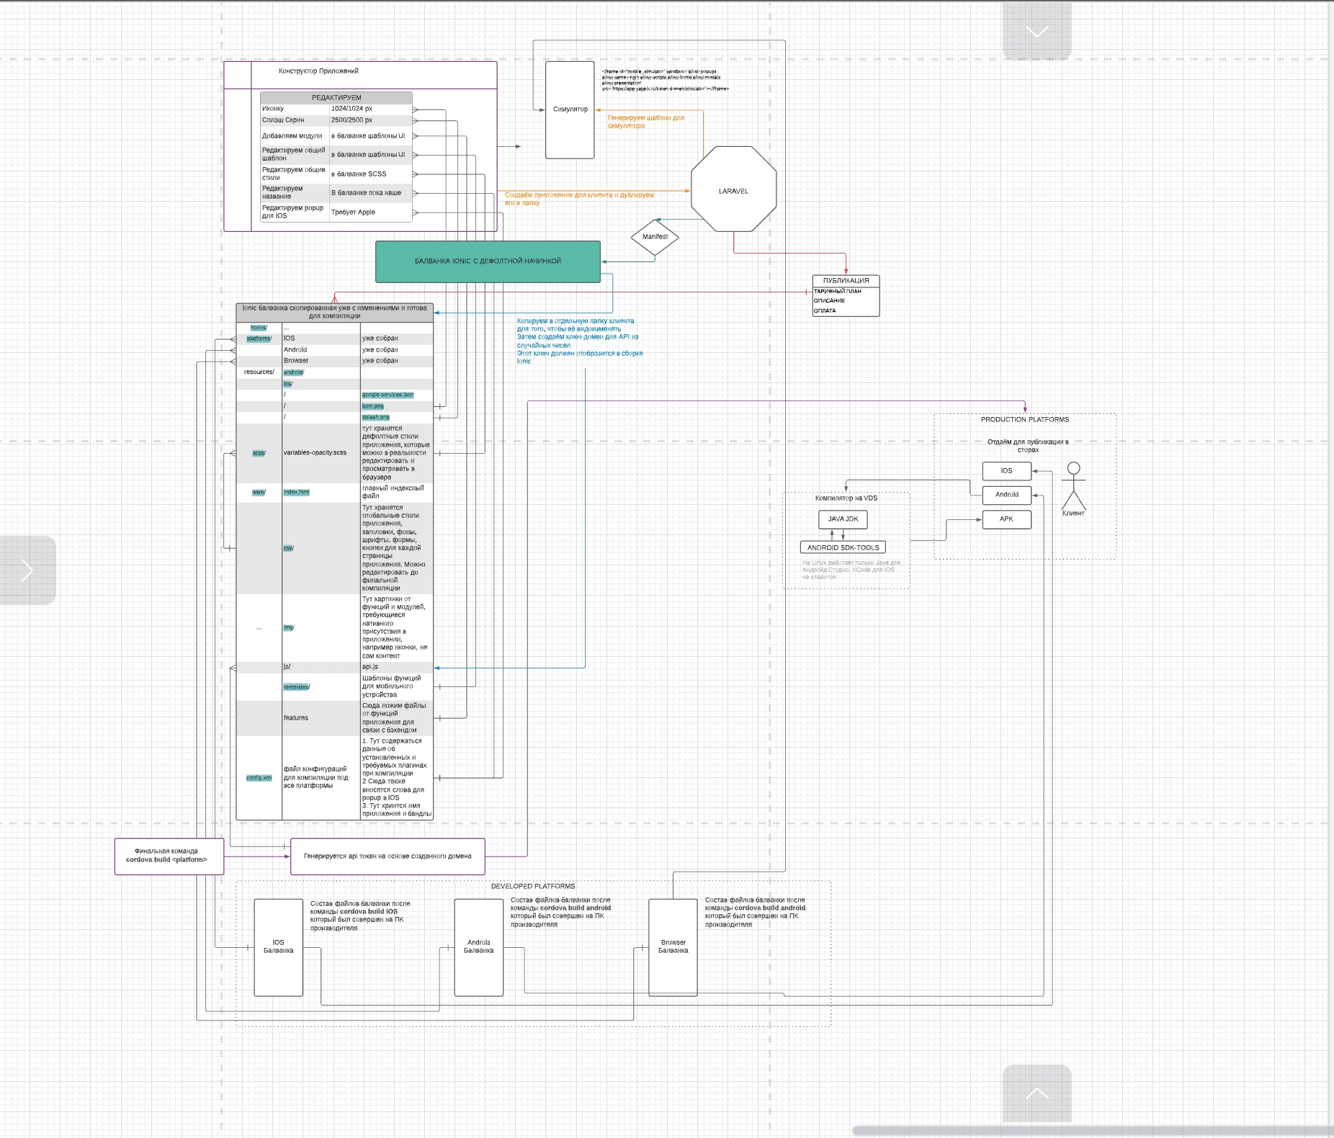Click the ОПЛАТА row in ПУБЛИКАЦИЯ
The width and height of the screenshot is (1334, 1138).
[x=846, y=311]
